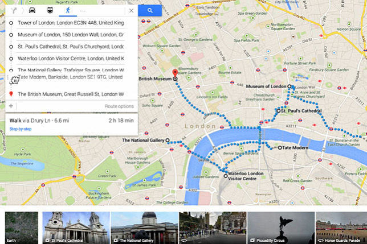Switch to the walking directions tab
The height and width of the screenshot is (244, 367).
[68, 10]
